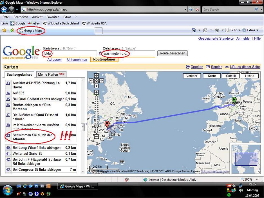Screen dimensions: 264x198
Task: Expand the feeds dropdown arrow
Action: click(x=211, y=30)
